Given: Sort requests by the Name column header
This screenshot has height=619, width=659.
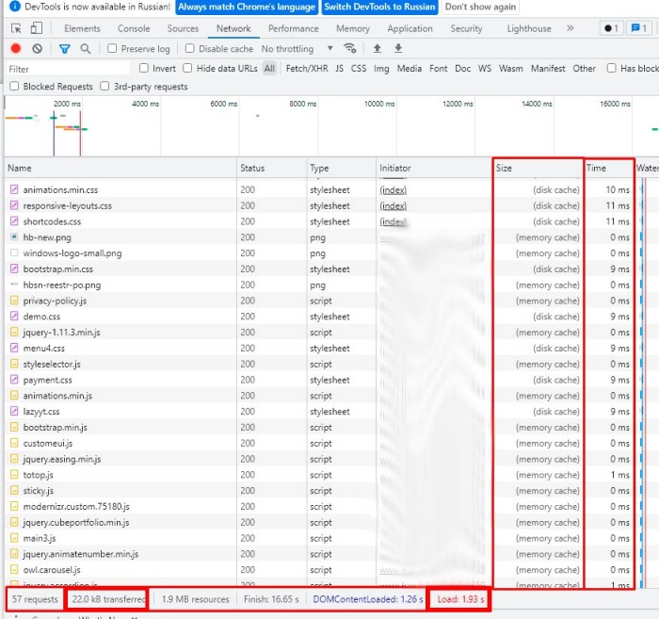Looking at the screenshot, I should [x=121, y=168].
